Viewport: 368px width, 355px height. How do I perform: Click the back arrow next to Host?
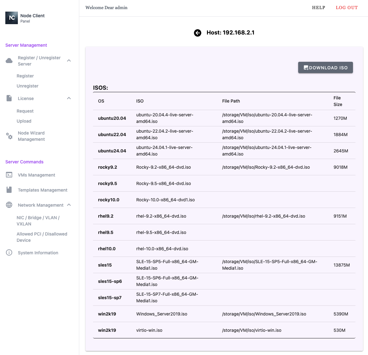click(x=198, y=33)
